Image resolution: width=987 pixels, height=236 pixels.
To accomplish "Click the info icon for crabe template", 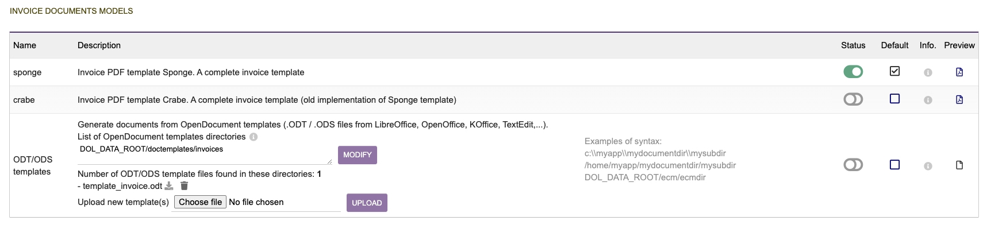I will pyautogui.click(x=927, y=100).
